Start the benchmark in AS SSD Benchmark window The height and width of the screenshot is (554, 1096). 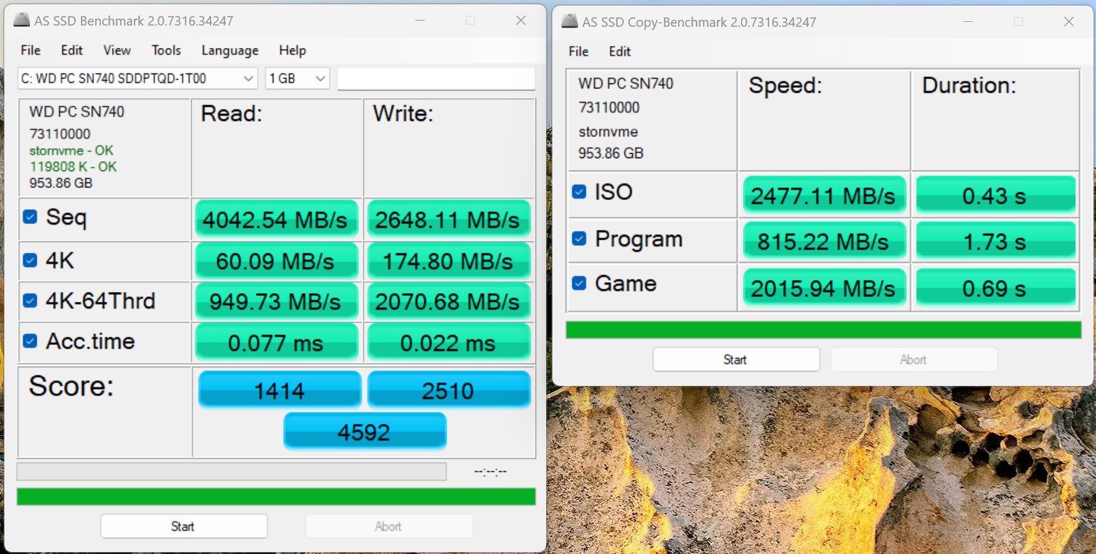point(184,526)
